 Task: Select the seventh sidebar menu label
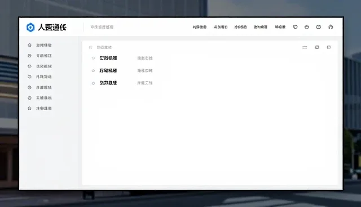click(44, 109)
